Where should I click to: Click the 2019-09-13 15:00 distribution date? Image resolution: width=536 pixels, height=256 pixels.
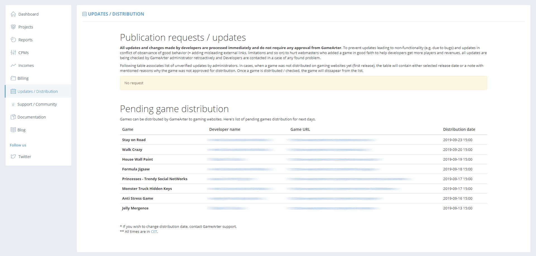[x=458, y=208]
